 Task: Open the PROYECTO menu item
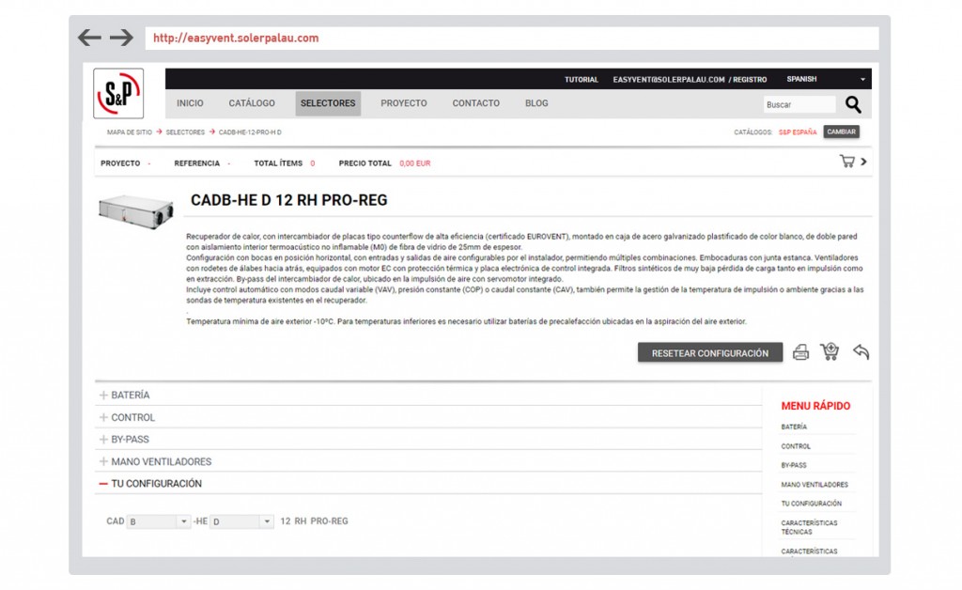point(404,103)
